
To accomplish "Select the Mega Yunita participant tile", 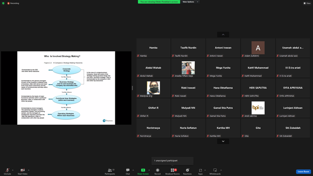I will point(223,68).
